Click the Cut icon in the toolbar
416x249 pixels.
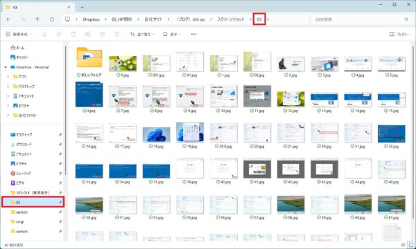point(44,34)
